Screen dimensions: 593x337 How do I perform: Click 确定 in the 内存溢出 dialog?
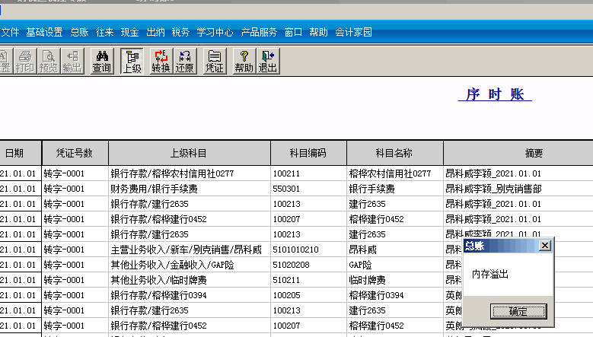[x=518, y=311]
